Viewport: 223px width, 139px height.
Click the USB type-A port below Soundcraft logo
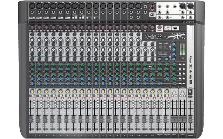pyautogui.click(x=175, y=29)
